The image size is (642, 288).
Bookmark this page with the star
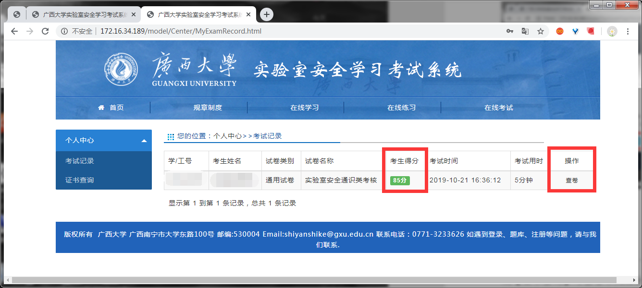541,31
